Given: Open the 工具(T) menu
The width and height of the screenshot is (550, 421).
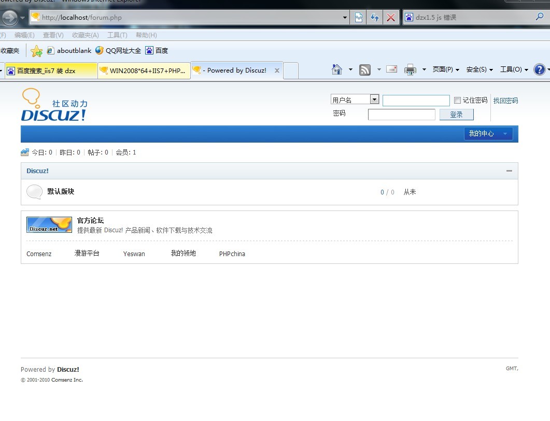Looking at the screenshot, I should [x=117, y=35].
